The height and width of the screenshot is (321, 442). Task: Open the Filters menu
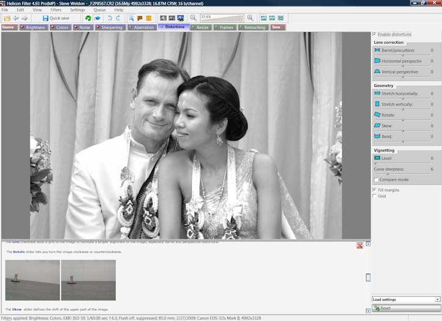coord(56,10)
